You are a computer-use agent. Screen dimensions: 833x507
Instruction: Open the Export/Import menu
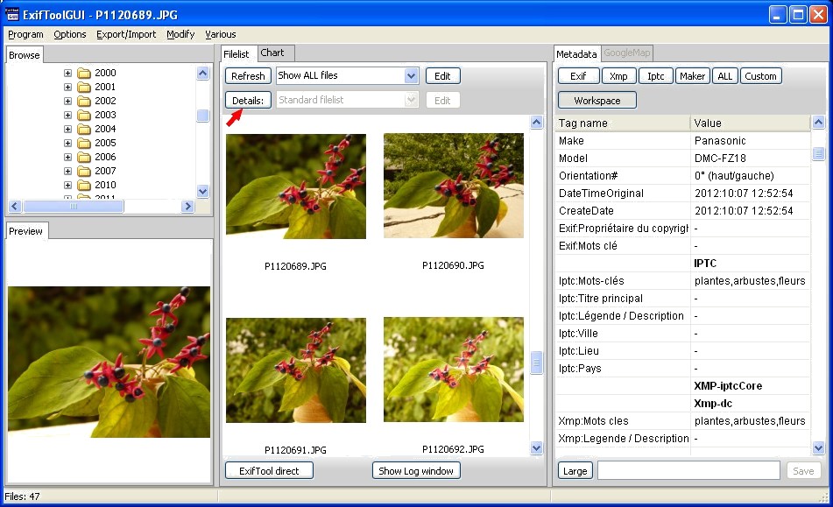[x=126, y=34]
